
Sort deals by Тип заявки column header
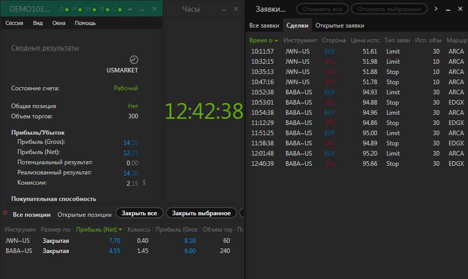(x=397, y=40)
